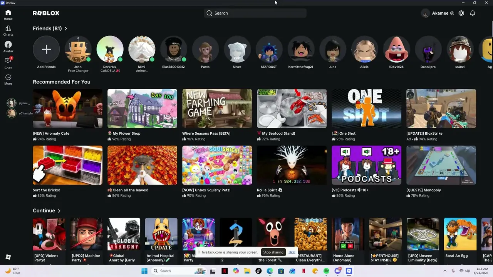Open friend Danni pro's avatar
Viewport: 493px width, 277px height.
(428, 49)
